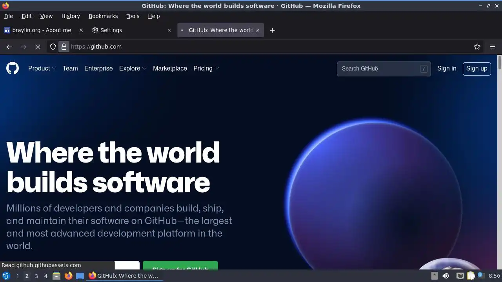Go back with the back arrow

9,47
